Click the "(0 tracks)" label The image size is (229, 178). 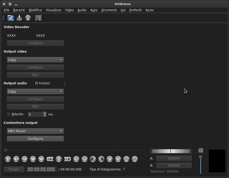pyautogui.click(x=42, y=83)
